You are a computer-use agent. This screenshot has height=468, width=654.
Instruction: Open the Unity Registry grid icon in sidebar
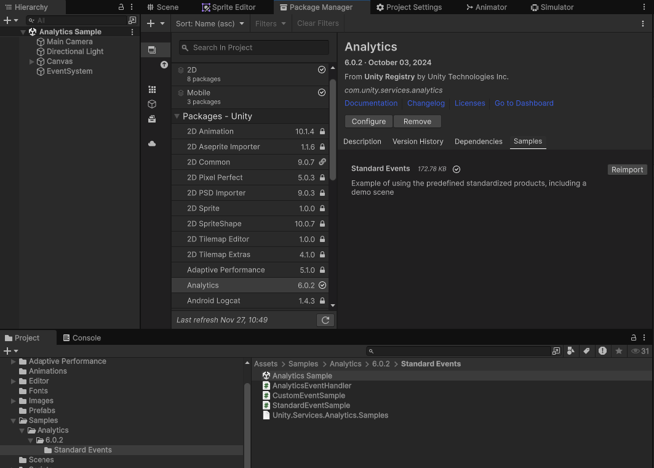(x=152, y=89)
